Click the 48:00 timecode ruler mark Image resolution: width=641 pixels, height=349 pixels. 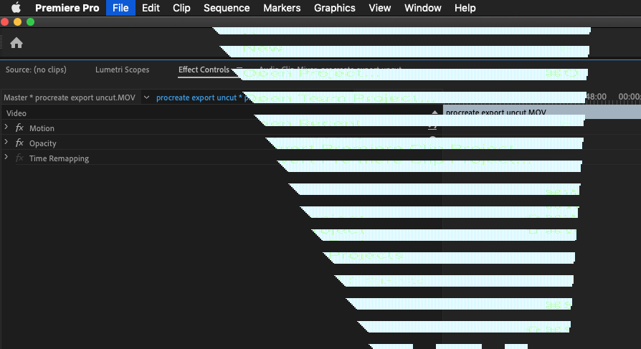pos(596,97)
